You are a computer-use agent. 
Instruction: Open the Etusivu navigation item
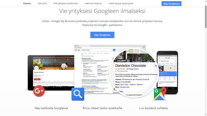tap(27, 3)
